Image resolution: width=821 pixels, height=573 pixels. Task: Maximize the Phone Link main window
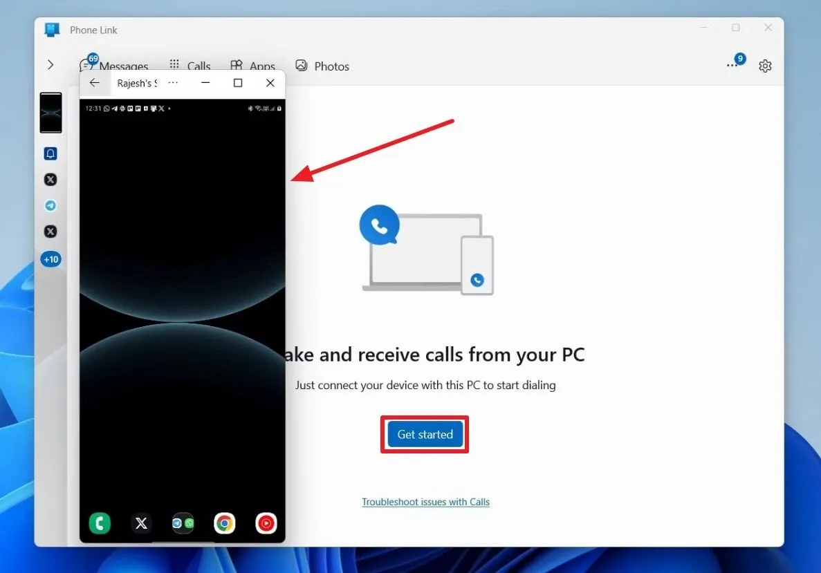736,27
